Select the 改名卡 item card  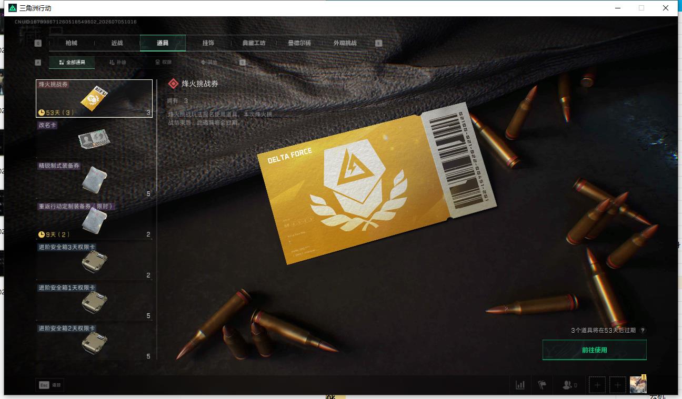click(x=94, y=139)
